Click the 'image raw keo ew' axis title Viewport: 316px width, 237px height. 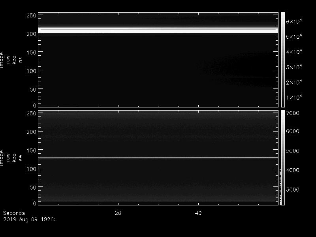coord(11,158)
